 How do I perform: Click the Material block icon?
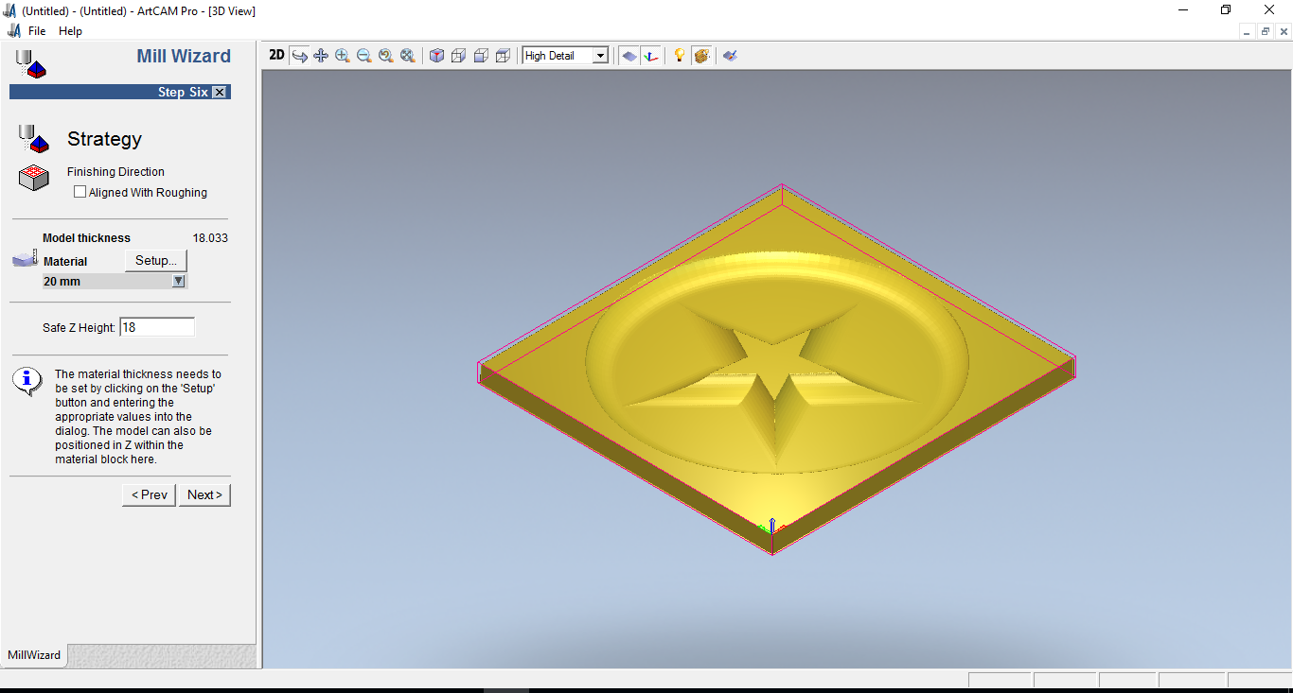[26, 258]
